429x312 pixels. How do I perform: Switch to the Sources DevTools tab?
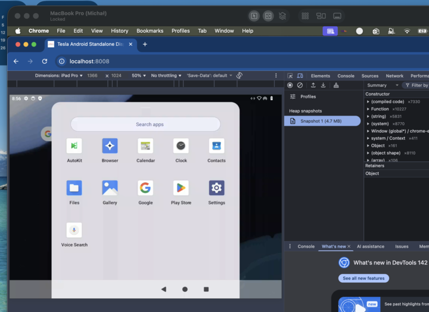point(370,76)
